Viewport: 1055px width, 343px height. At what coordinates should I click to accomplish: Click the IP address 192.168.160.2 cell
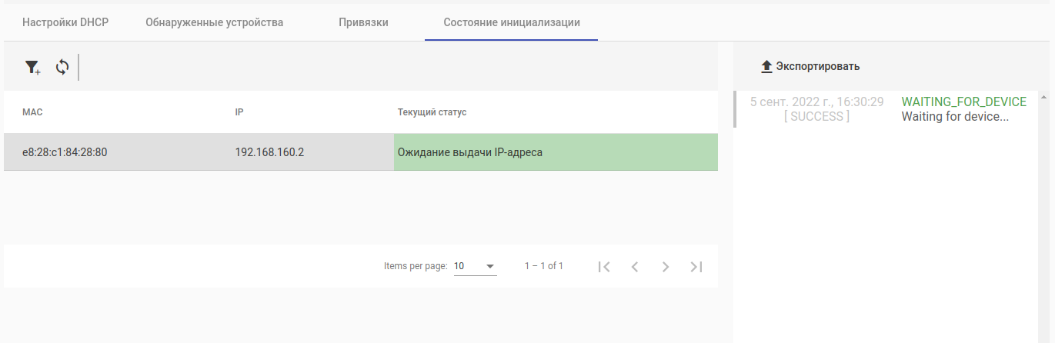pos(269,152)
